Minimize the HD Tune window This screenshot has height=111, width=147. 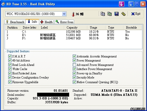(x=131, y=4)
